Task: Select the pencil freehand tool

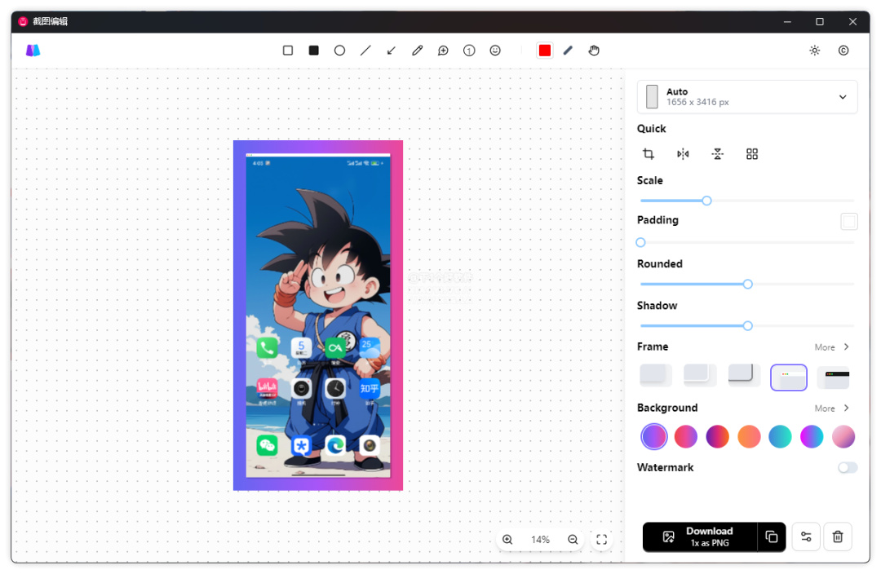Action: [x=417, y=51]
